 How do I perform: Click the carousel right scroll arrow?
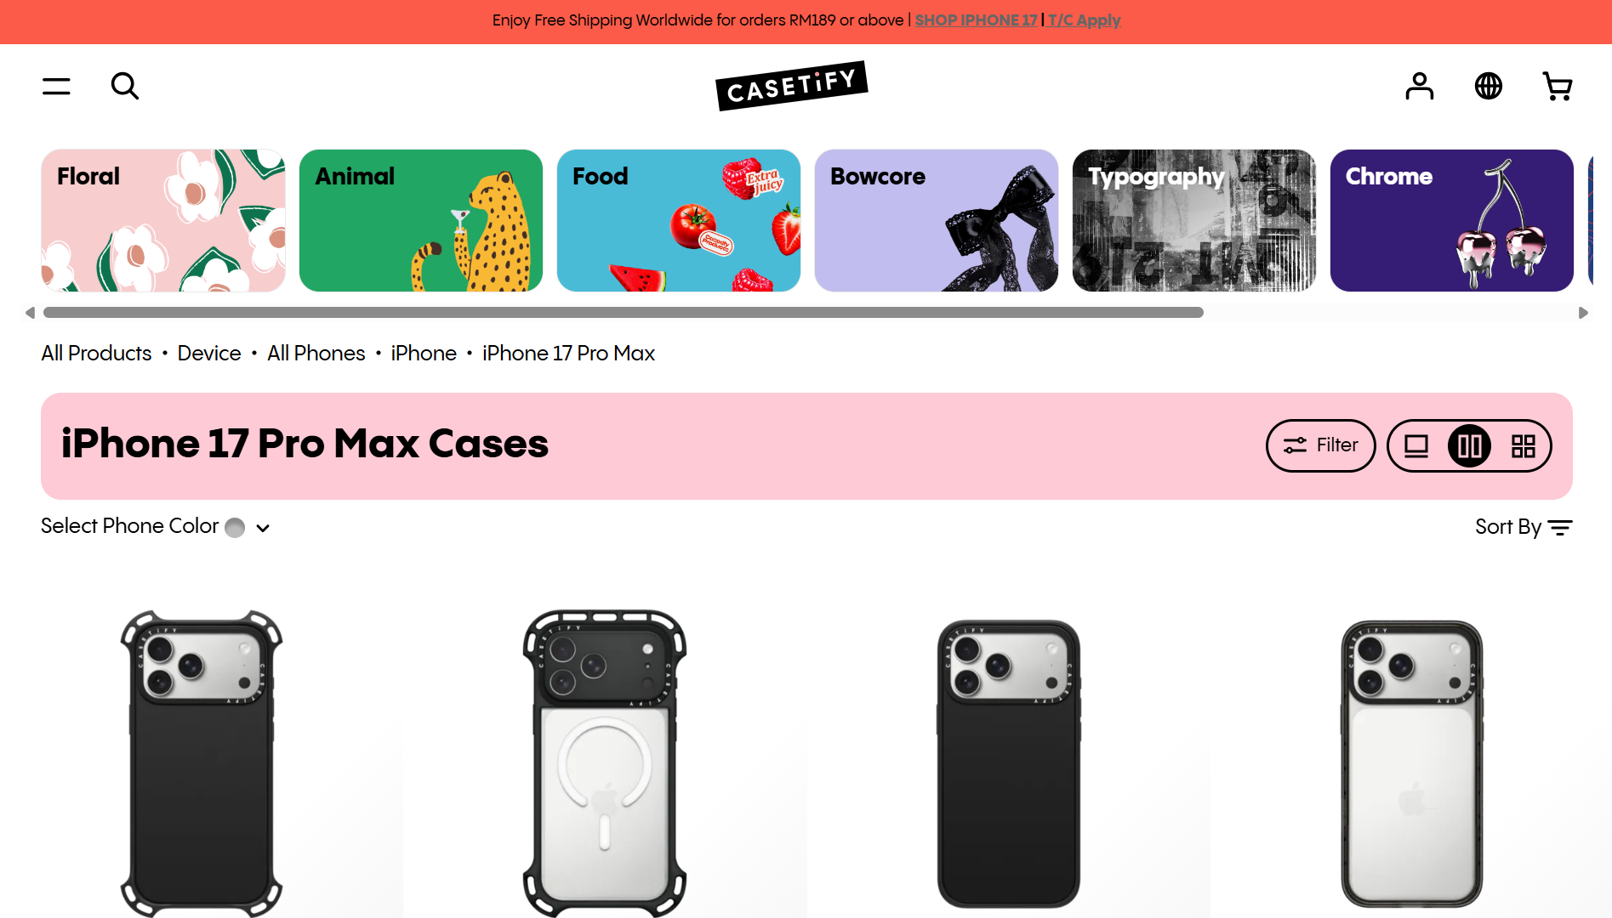pos(1583,313)
